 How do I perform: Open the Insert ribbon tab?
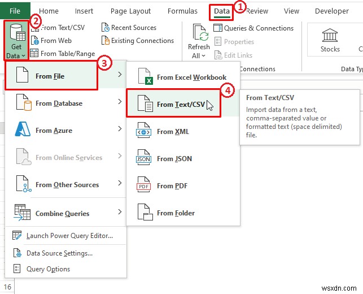click(x=84, y=11)
